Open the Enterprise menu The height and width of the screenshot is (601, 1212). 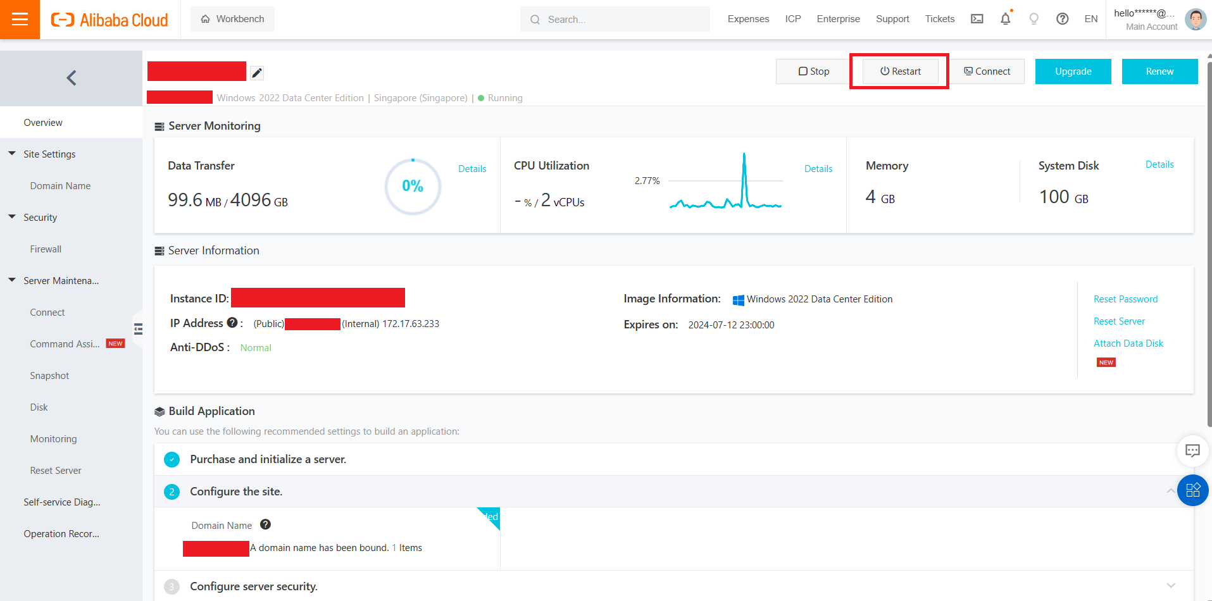[x=838, y=19]
